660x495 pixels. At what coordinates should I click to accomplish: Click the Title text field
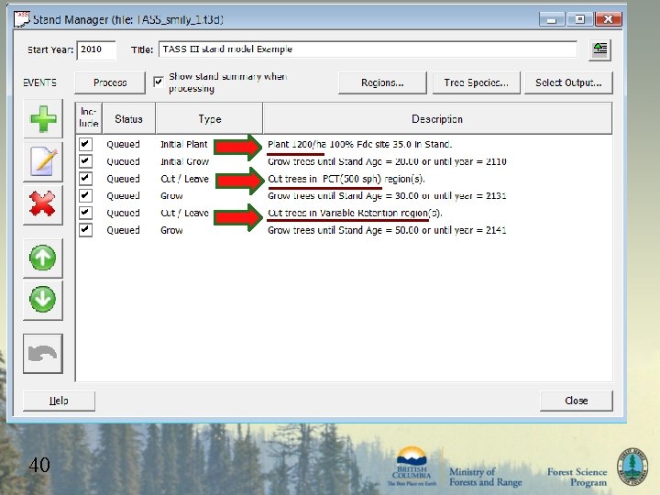368,49
